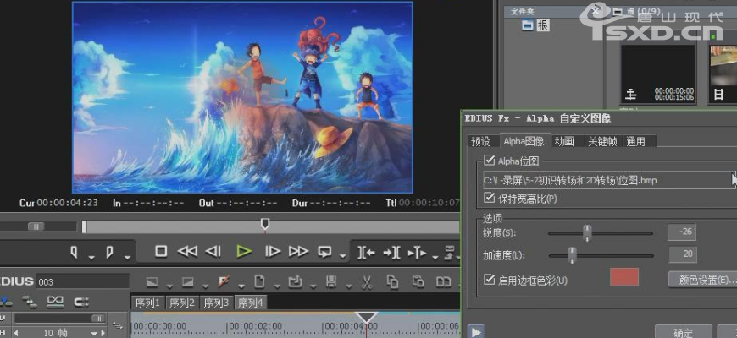Click the red border color swatch

[x=624, y=278]
